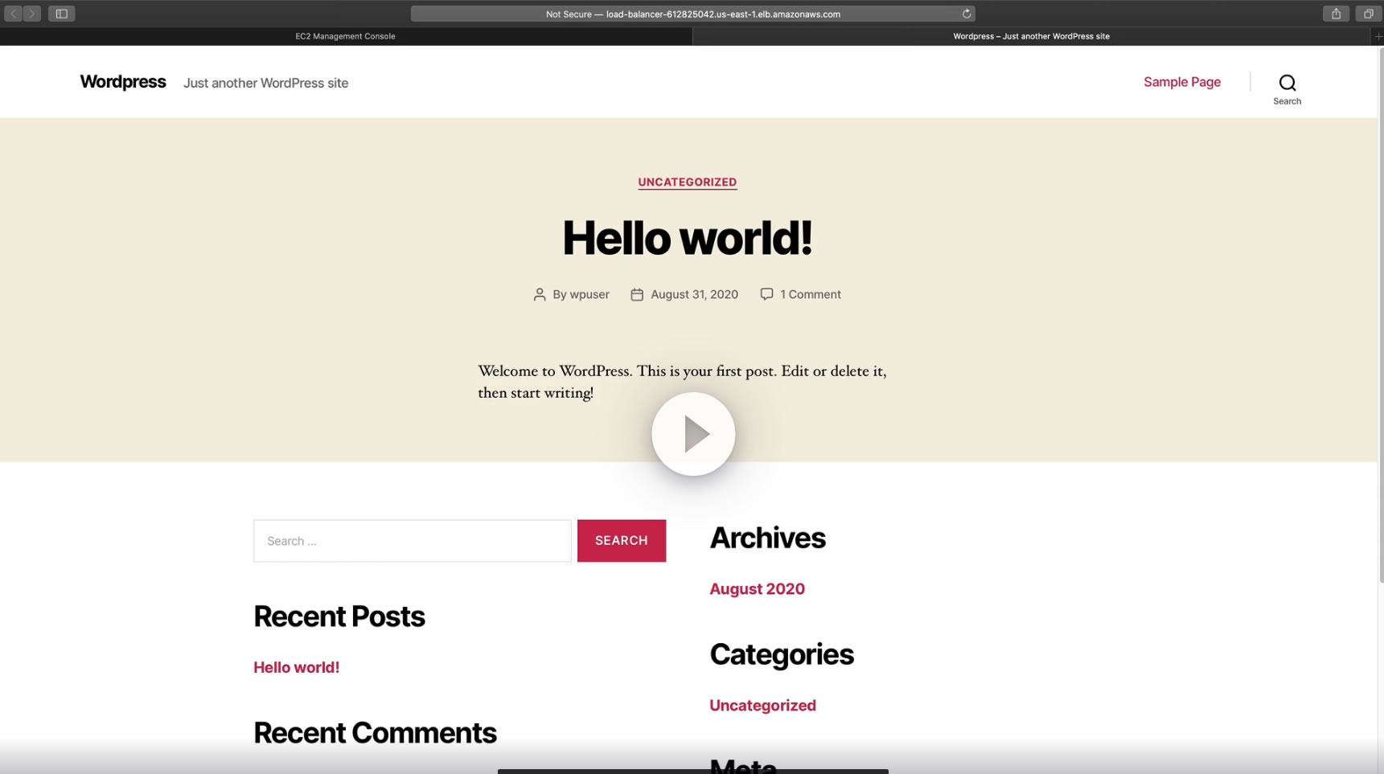The image size is (1384, 774).
Task: Click the speech bubble icon beside 1 Comment
Action: coord(766,294)
